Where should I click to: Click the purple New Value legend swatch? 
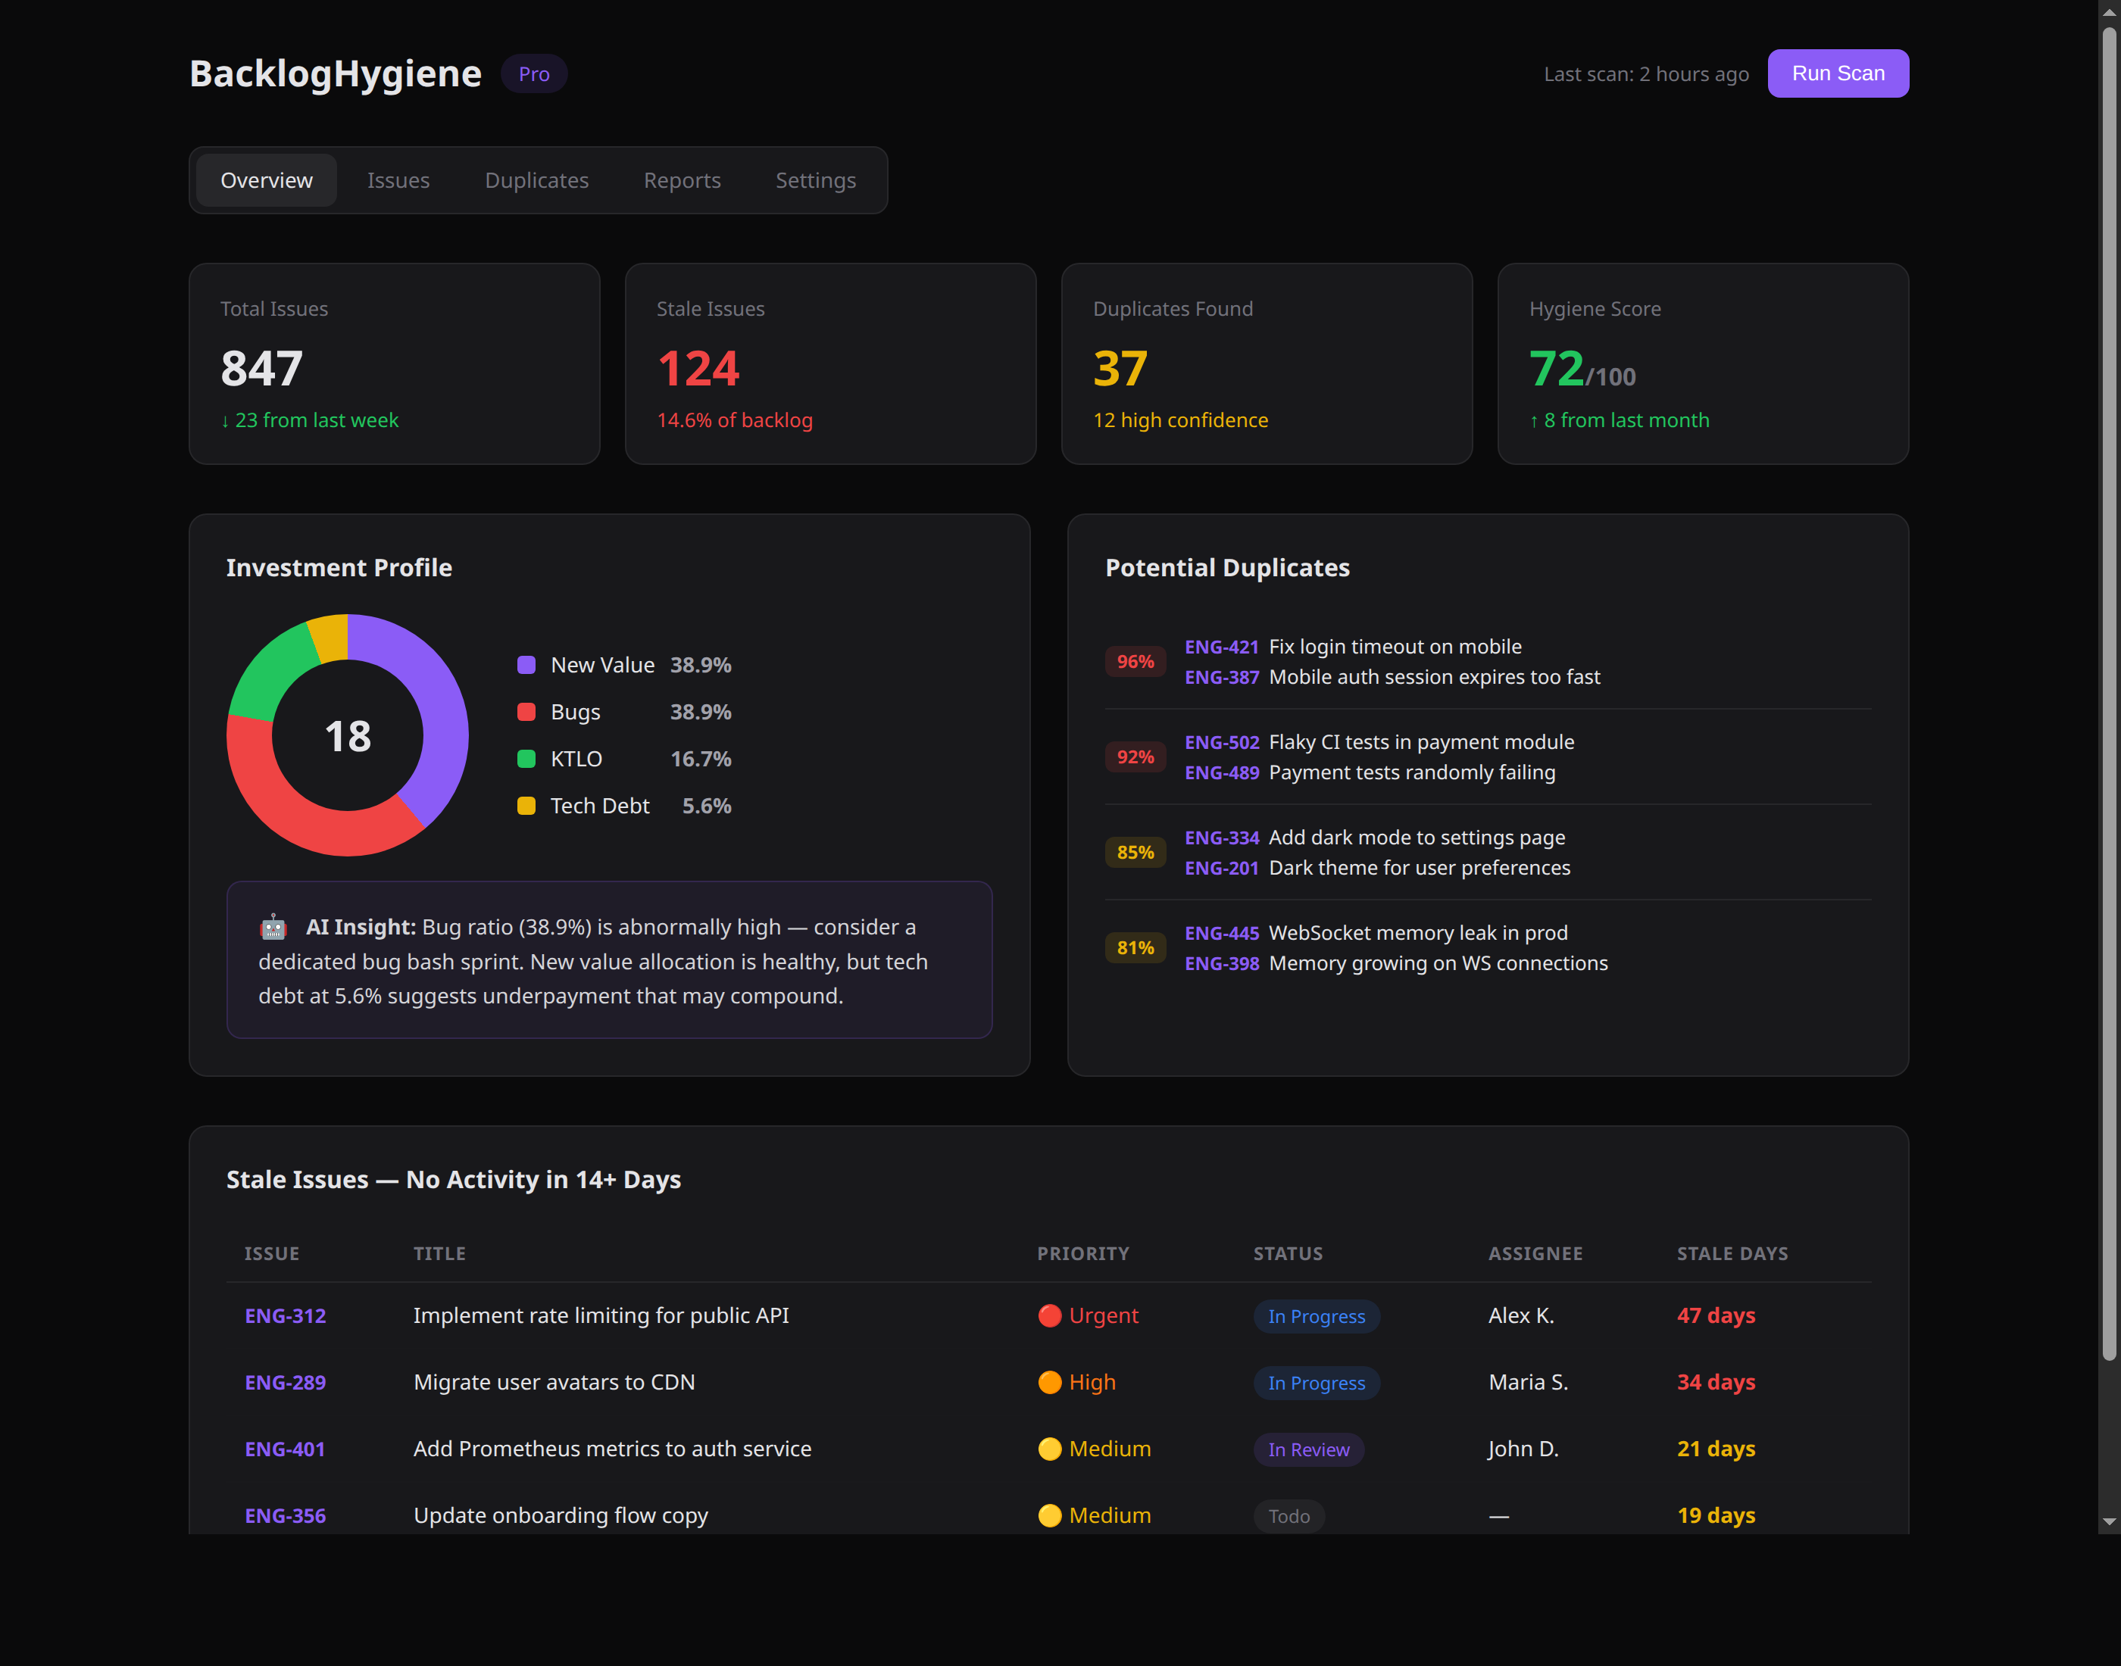[526, 665]
